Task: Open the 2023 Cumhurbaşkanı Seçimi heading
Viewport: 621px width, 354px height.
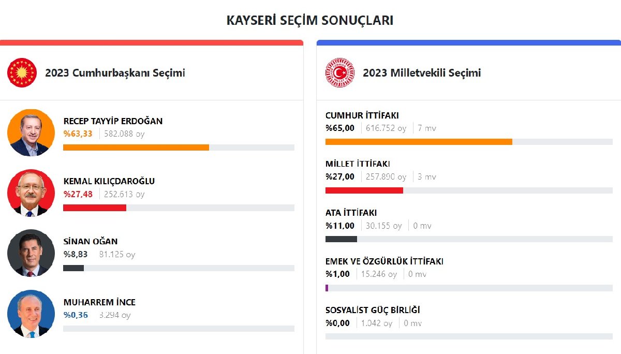Action: (x=115, y=73)
